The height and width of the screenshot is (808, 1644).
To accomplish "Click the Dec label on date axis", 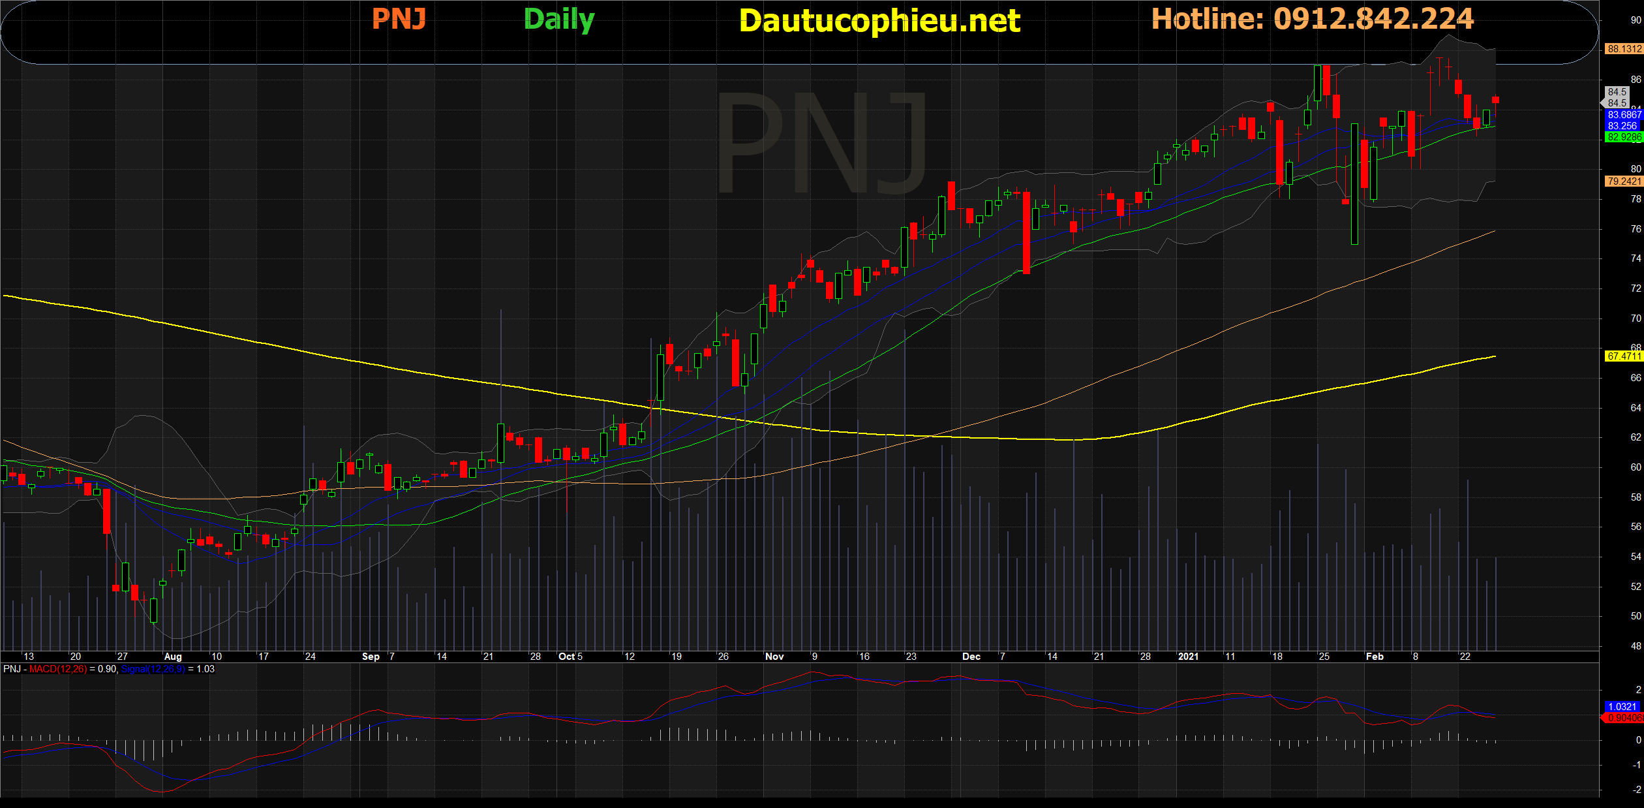I will tap(971, 657).
